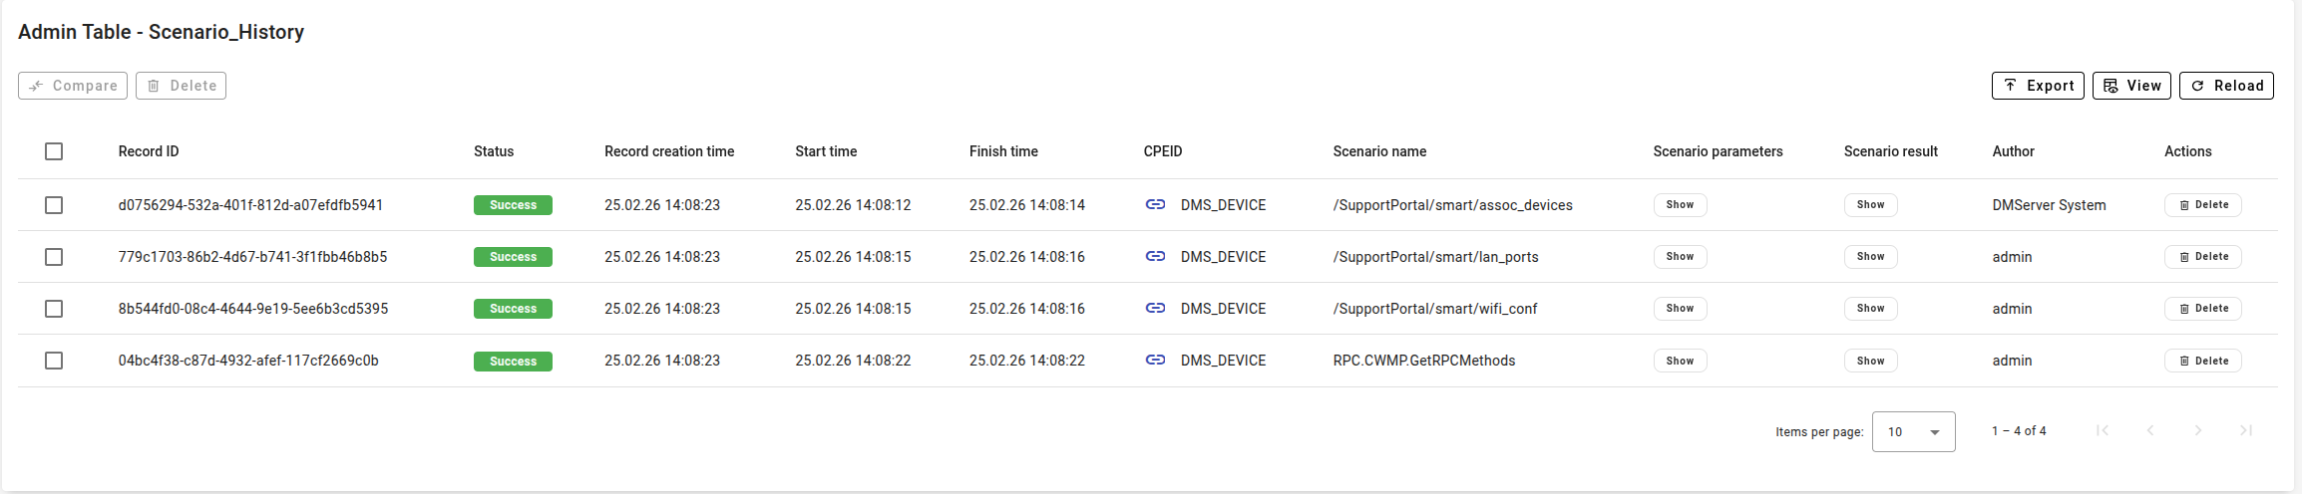Jump to first page arrow in paginator
This screenshot has width=2302, height=494.
[2103, 430]
